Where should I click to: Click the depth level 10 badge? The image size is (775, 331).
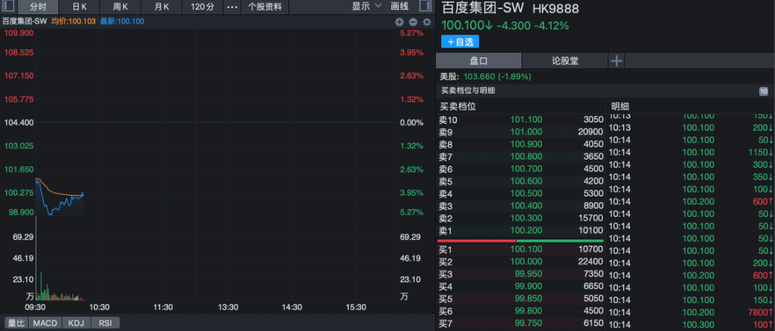(763, 91)
